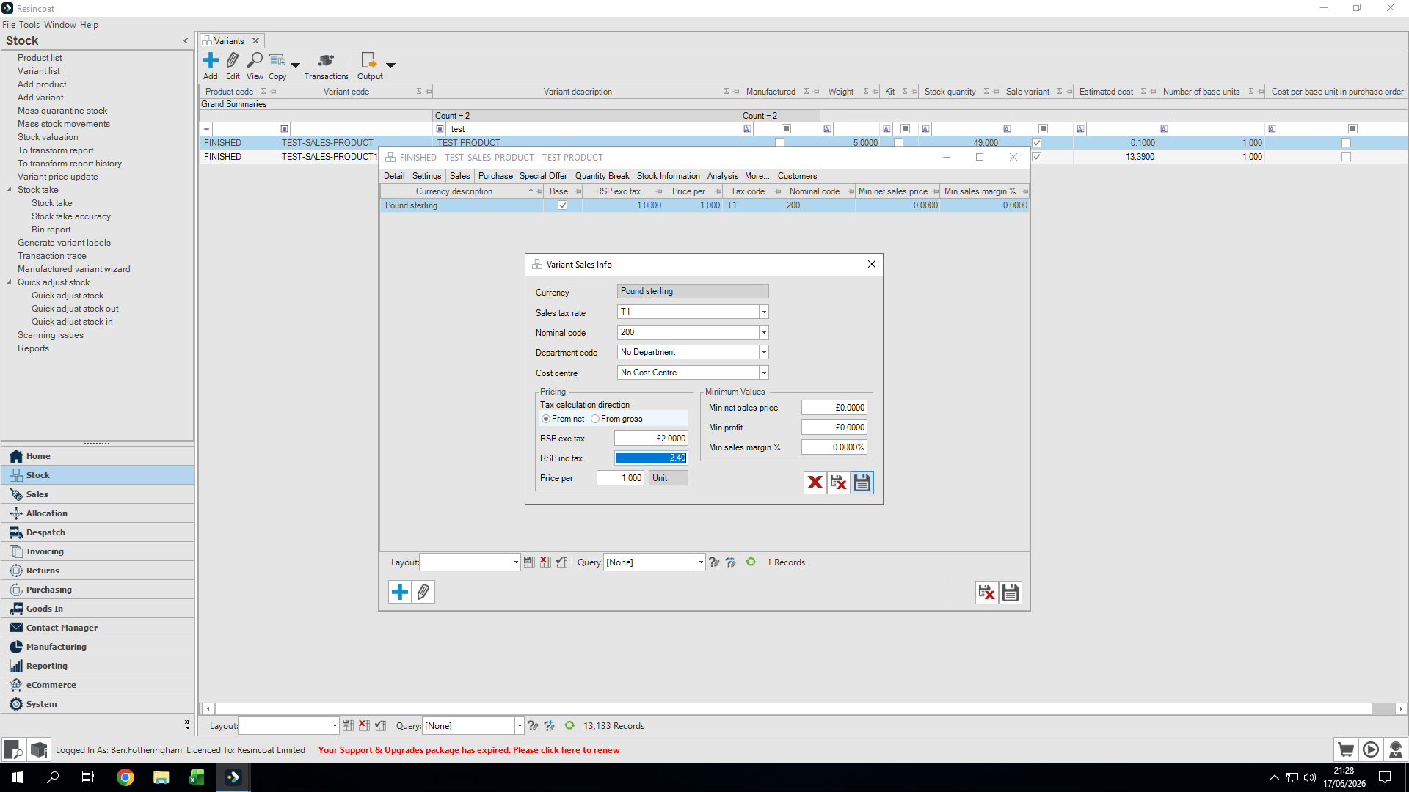Open the Nominal code dropdown
The image size is (1409, 792).
coord(764,332)
